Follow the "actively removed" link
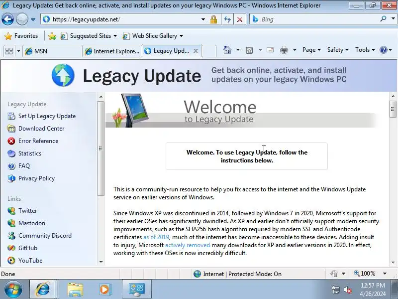The width and height of the screenshot is (398, 299). [x=188, y=245]
